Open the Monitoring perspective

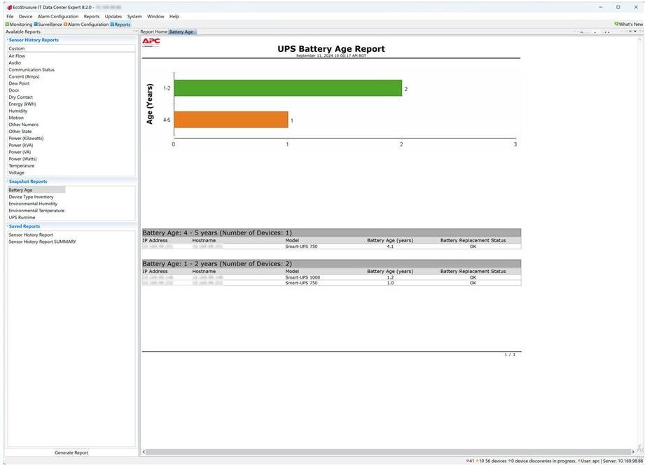coord(20,25)
